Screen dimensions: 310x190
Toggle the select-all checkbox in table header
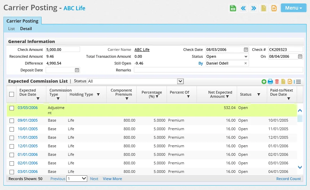point(12,94)
